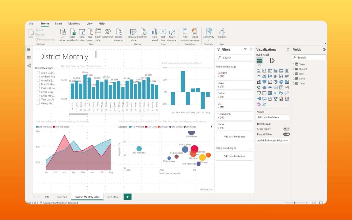Switch to the Modeling ribbon tab
Screen dimensions: 352x220
pyautogui.click(x=74, y=23)
